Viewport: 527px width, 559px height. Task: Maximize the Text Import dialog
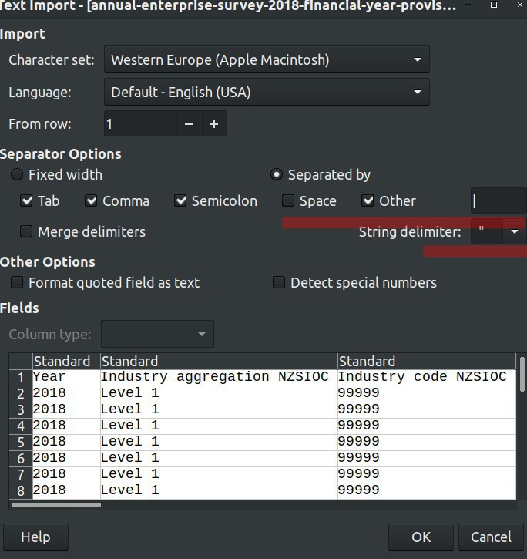494,5
